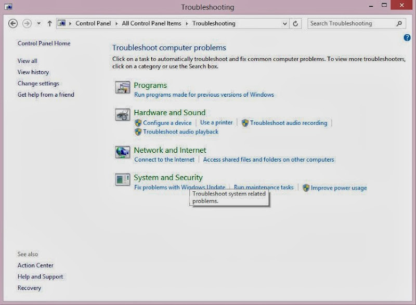Open Action Center under See also
Screen dimensions: 416x305
[x=35, y=266]
